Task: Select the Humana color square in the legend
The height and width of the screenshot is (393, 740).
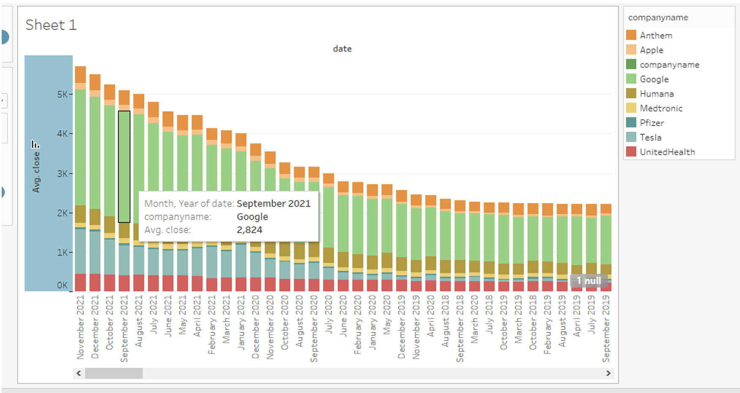Action: (631, 94)
